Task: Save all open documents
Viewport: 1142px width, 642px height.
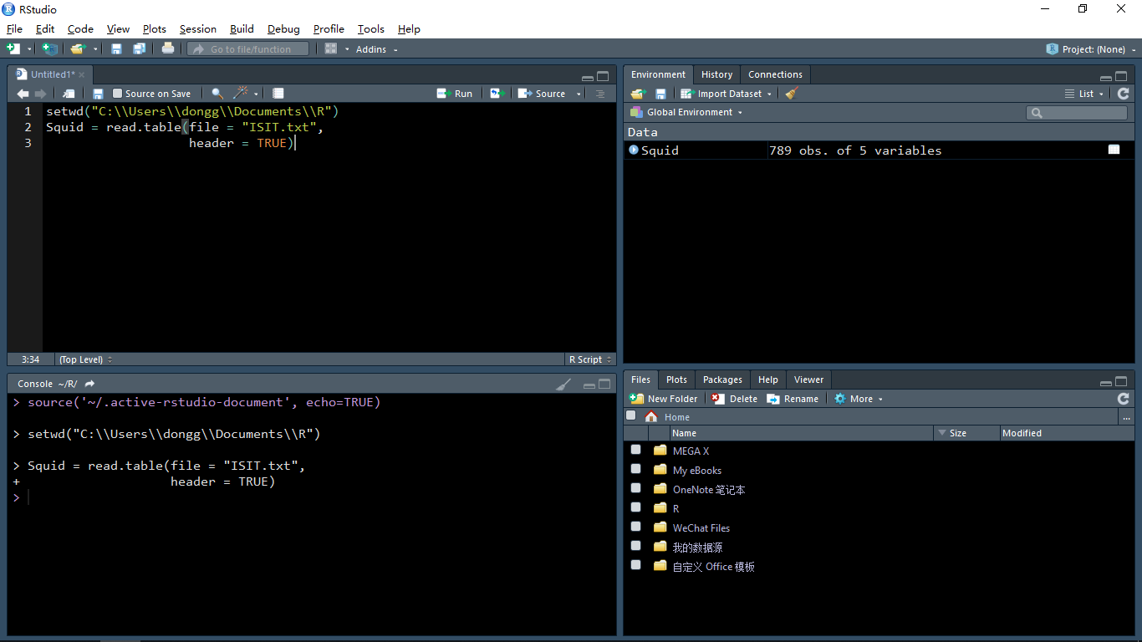Action: [139, 49]
